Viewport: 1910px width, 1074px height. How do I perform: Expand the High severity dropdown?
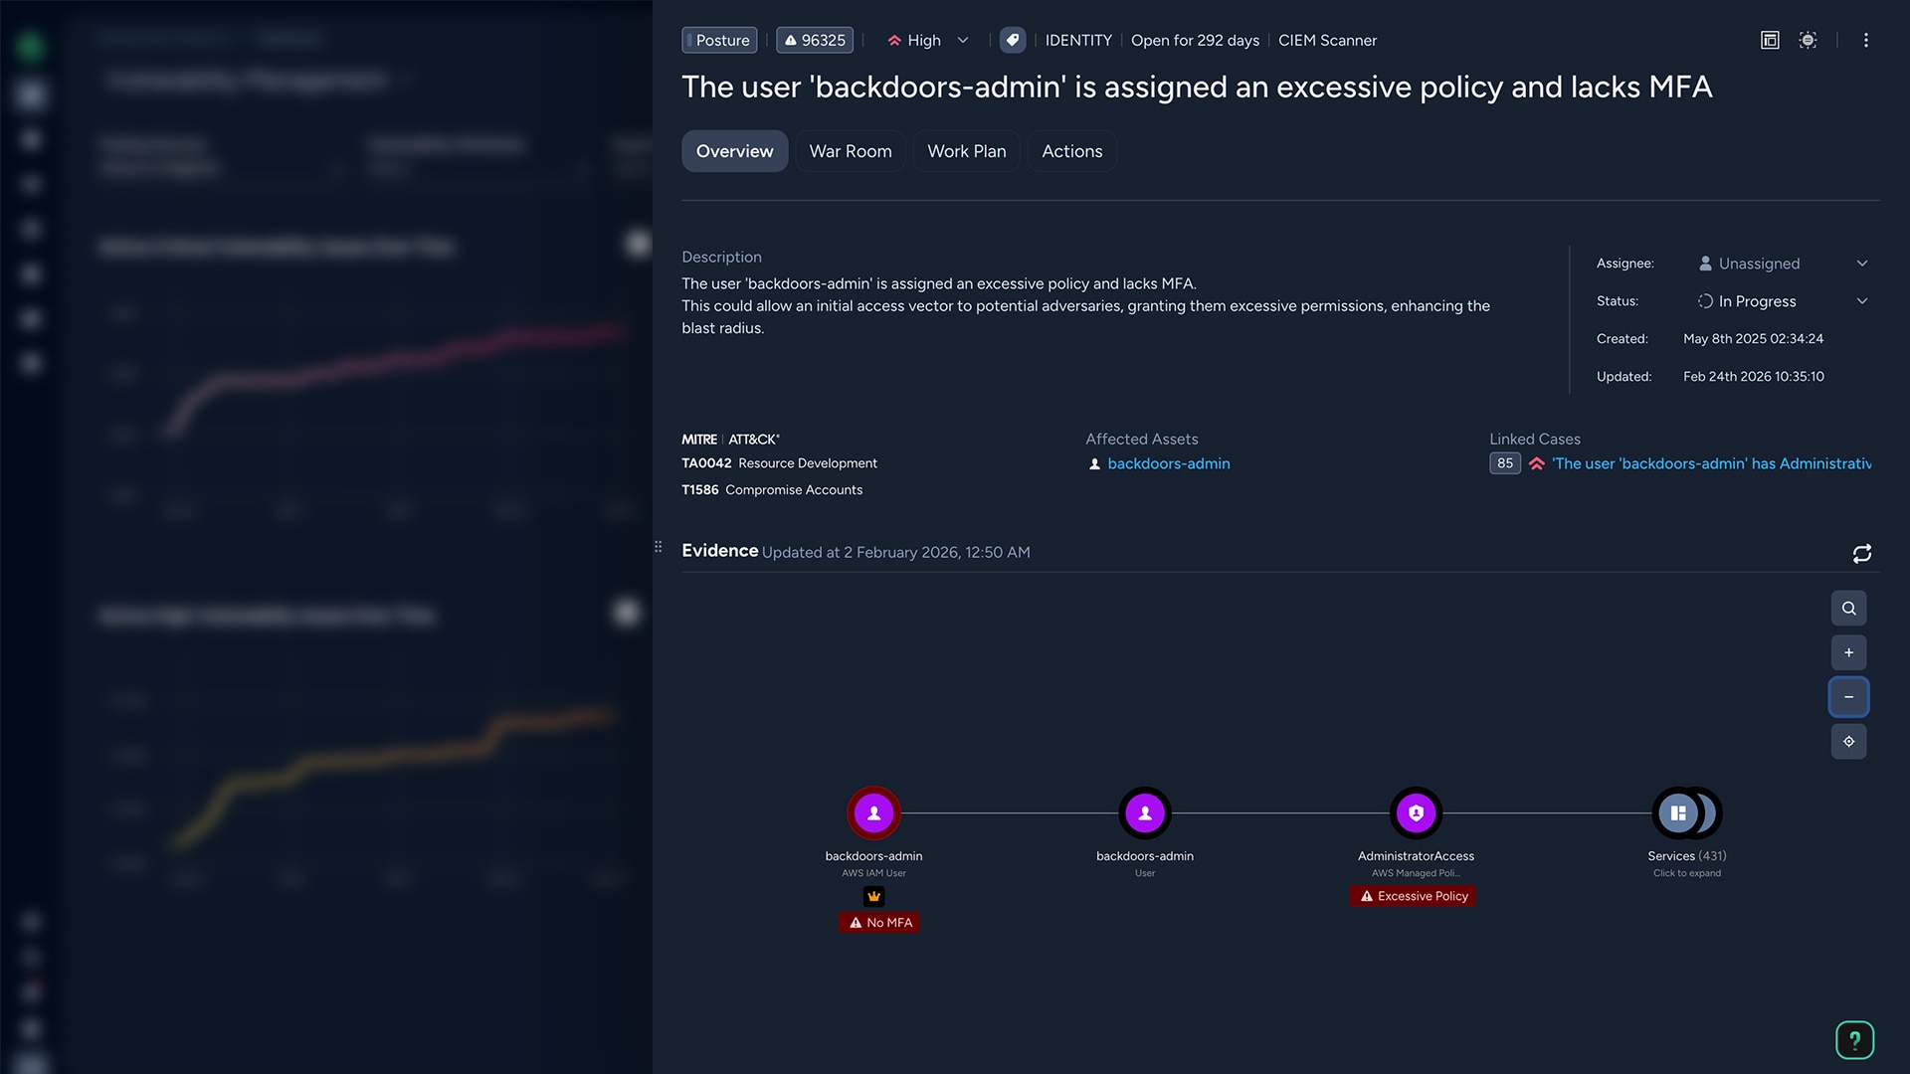[x=928, y=40]
